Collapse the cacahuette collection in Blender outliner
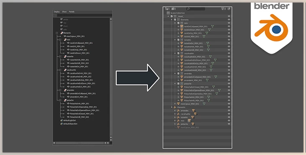 pos(175,53)
